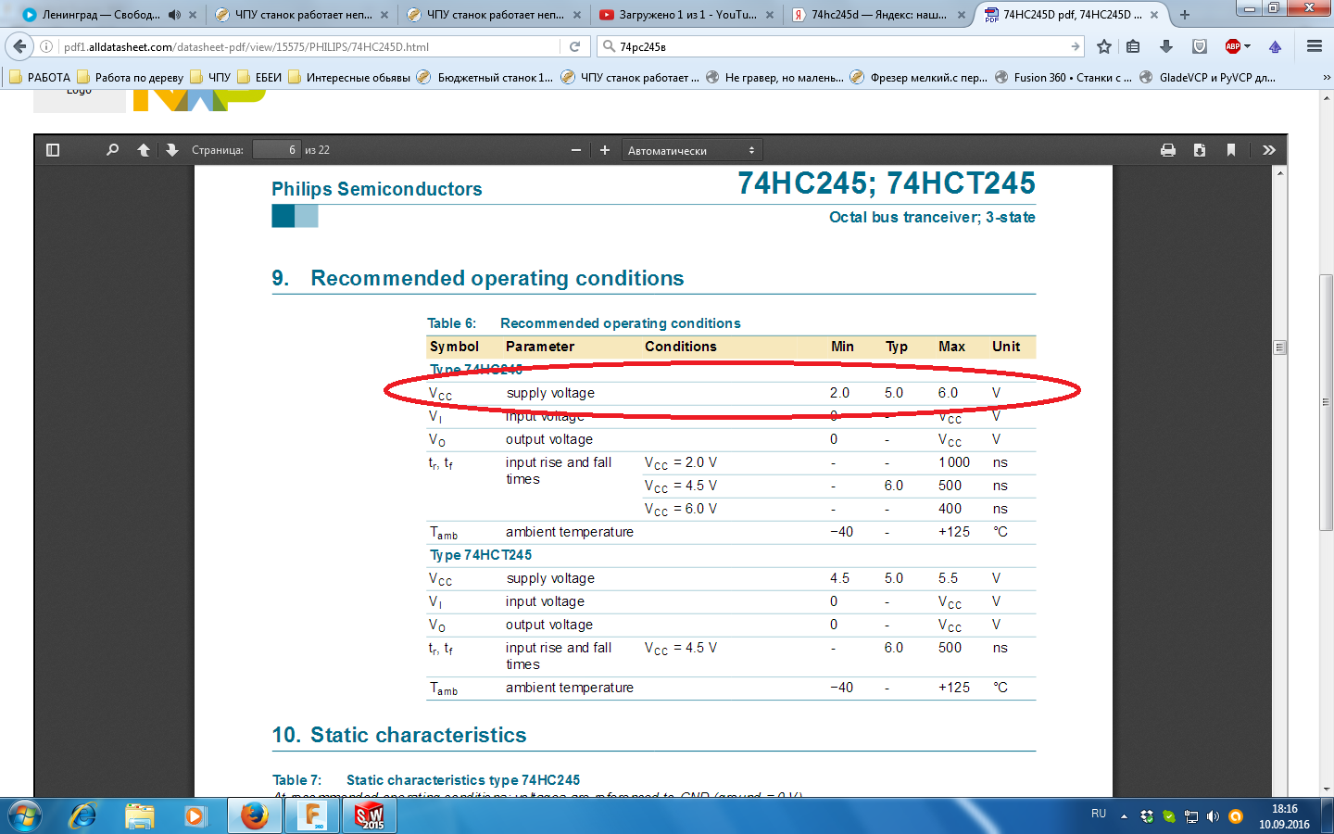
Task: Toggle the PDF viewer sidebar
Action: point(53,150)
